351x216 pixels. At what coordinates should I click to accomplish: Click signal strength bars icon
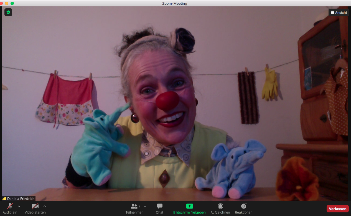tap(4, 199)
